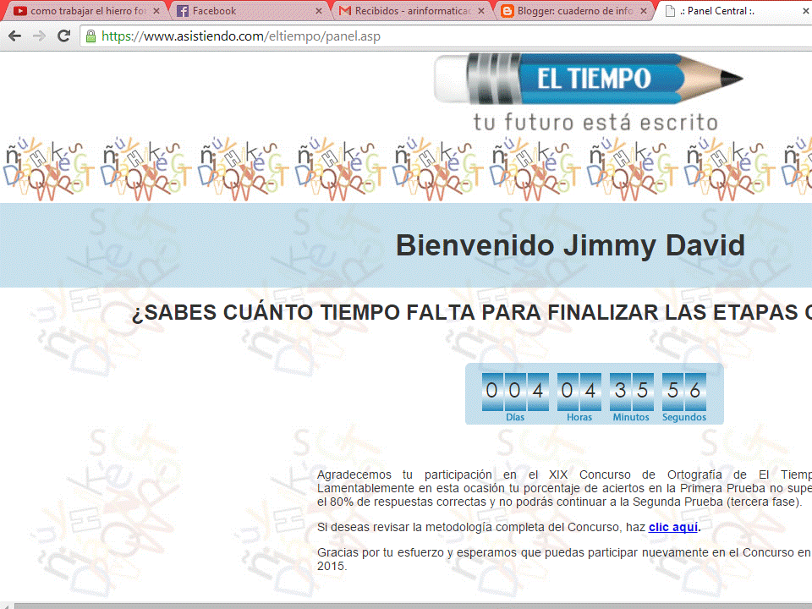This screenshot has height=609, width=812.
Task: Open the Recibidos Gmail tab
Action: (412, 11)
